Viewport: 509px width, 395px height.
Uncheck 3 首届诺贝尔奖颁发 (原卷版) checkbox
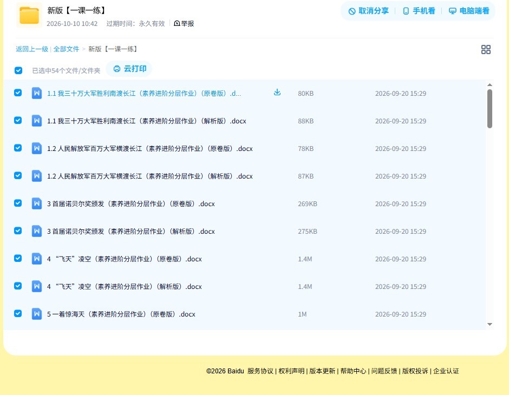(x=18, y=203)
